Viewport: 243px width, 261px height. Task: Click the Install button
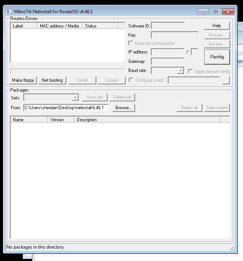click(82, 80)
